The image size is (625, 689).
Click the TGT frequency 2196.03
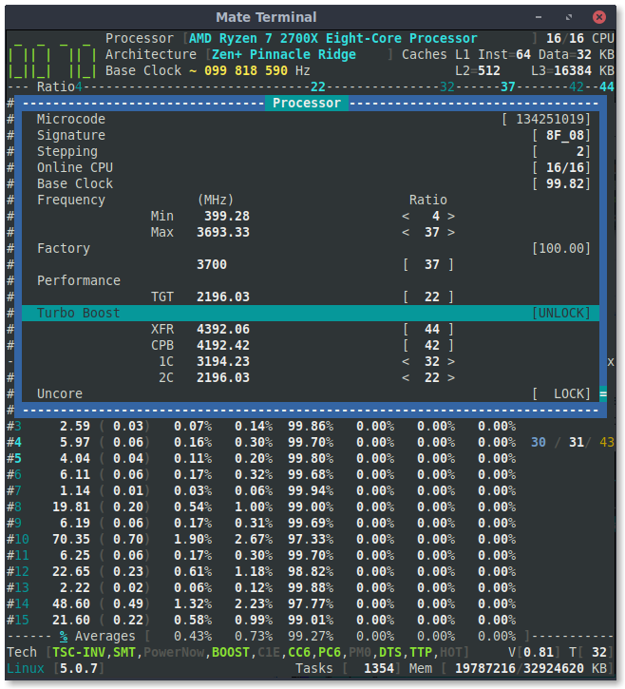pyautogui.click(x=223, y=297)
